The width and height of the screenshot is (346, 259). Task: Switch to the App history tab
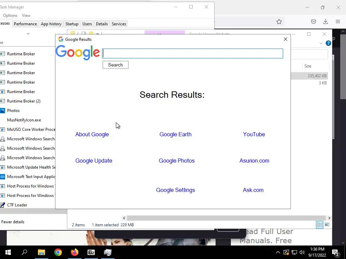coord(51,24)
